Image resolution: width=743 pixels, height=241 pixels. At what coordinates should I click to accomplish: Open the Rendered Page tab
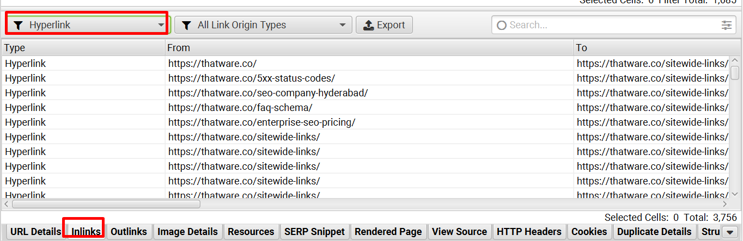point(388,232)
